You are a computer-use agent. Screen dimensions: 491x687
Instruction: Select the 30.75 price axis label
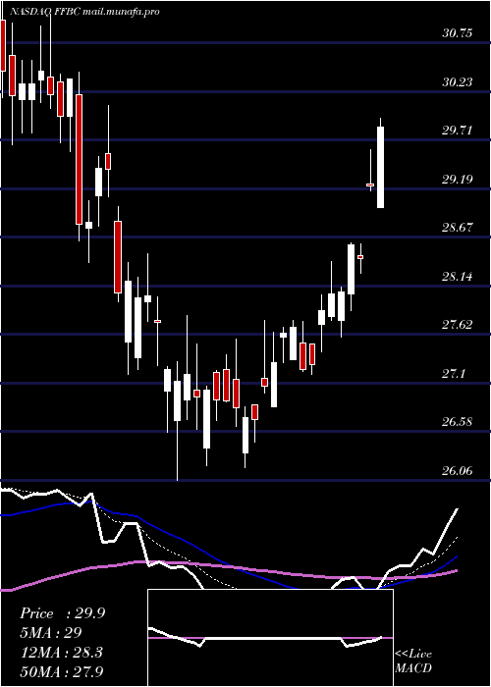pos(458,33)
